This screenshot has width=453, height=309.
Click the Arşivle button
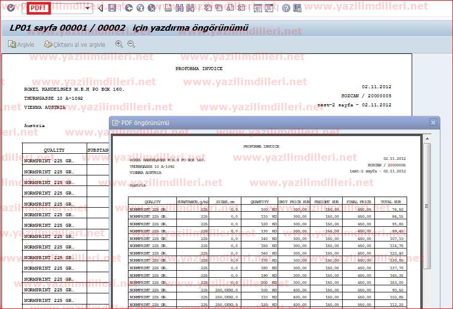[x=21, y=44]
